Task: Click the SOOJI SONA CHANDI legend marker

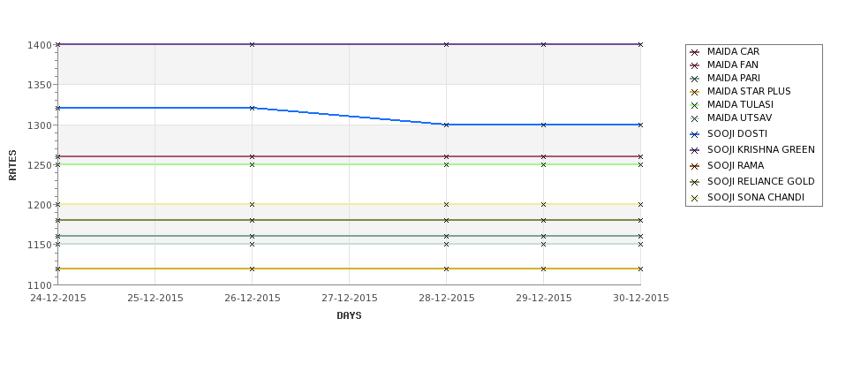Action: 695,198
